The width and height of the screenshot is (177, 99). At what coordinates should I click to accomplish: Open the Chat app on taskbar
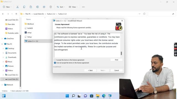[85, 96]
